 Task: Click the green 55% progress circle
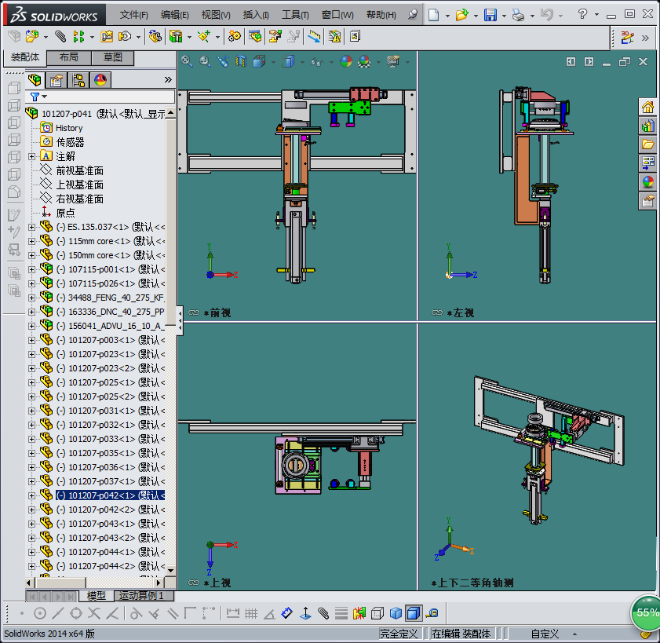pyautogui.click(x=647, y=612)
